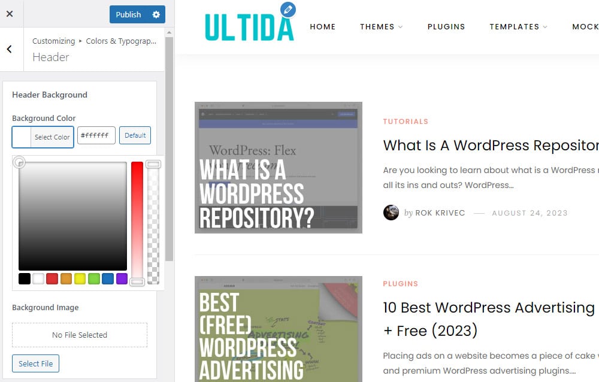Open the PLUGINS menu item

point(446,27)
